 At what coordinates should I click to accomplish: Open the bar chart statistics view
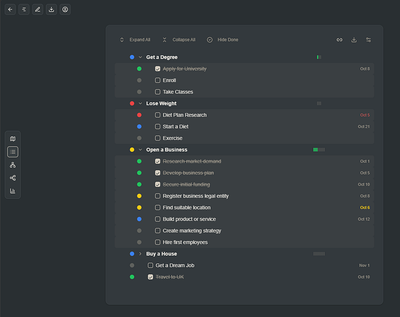pyautogui.click(x=13, y=191)
